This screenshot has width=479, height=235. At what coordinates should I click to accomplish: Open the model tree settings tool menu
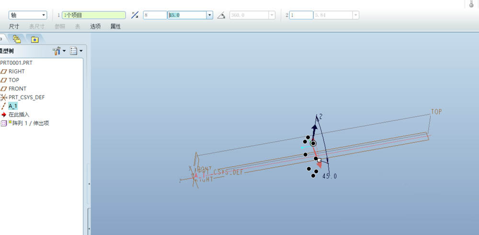pos(60,51)
